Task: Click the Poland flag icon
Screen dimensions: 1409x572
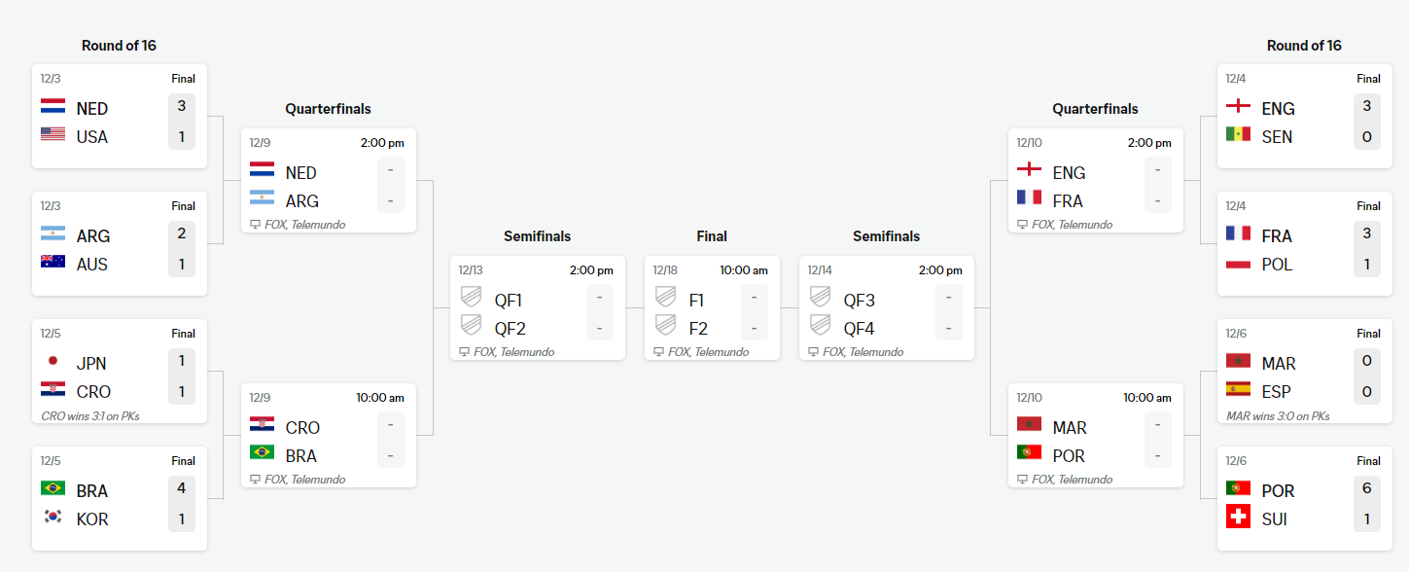Action: coord(1238,264)
